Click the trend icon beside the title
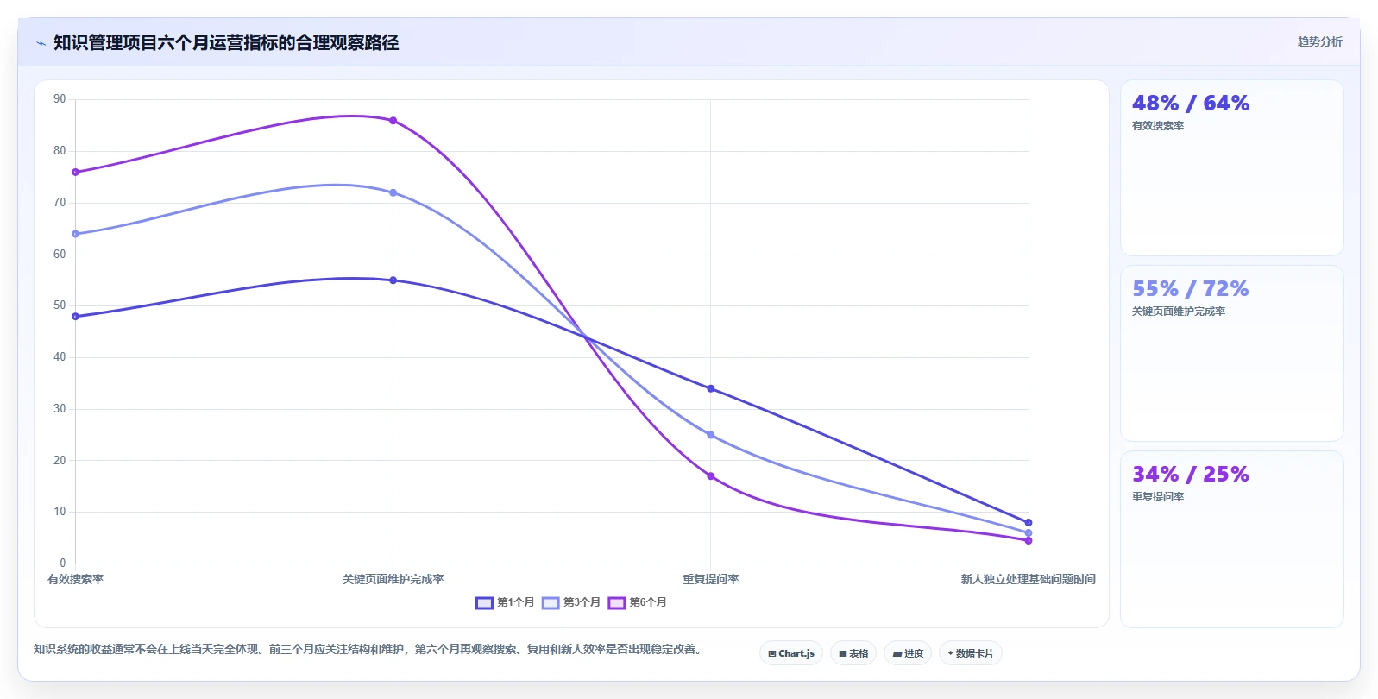The image size is (1378, 699). pyautogui.click(x=41, y=43)
